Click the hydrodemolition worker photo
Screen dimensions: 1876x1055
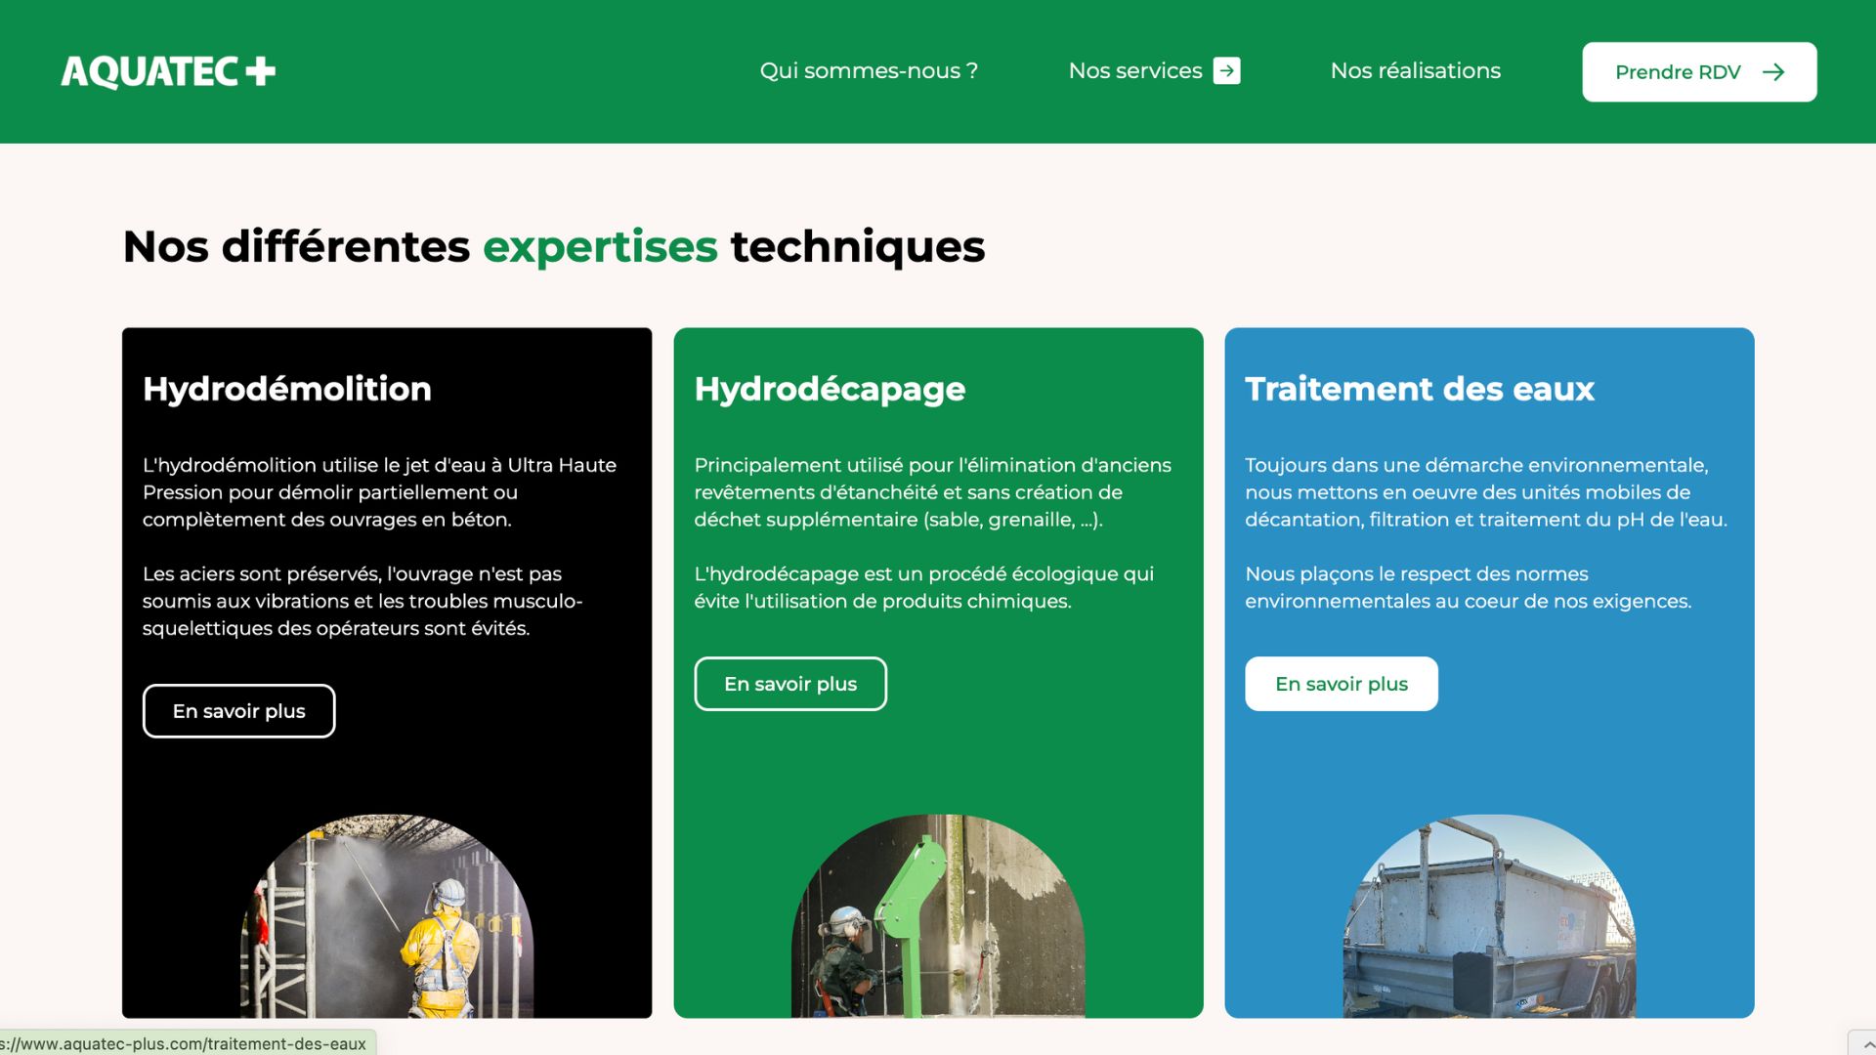[387, 916]
